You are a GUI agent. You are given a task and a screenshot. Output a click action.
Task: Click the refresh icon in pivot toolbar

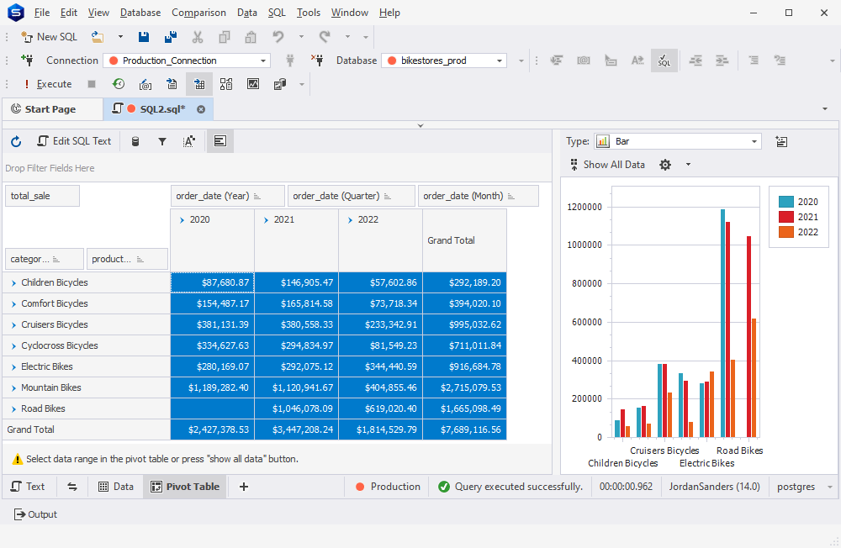(15, 141)
